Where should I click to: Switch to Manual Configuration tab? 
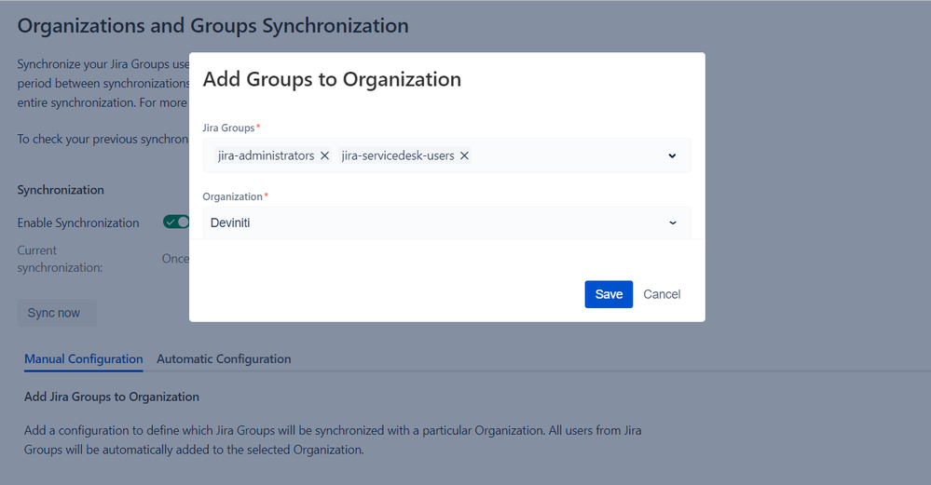tap(84, 358)
